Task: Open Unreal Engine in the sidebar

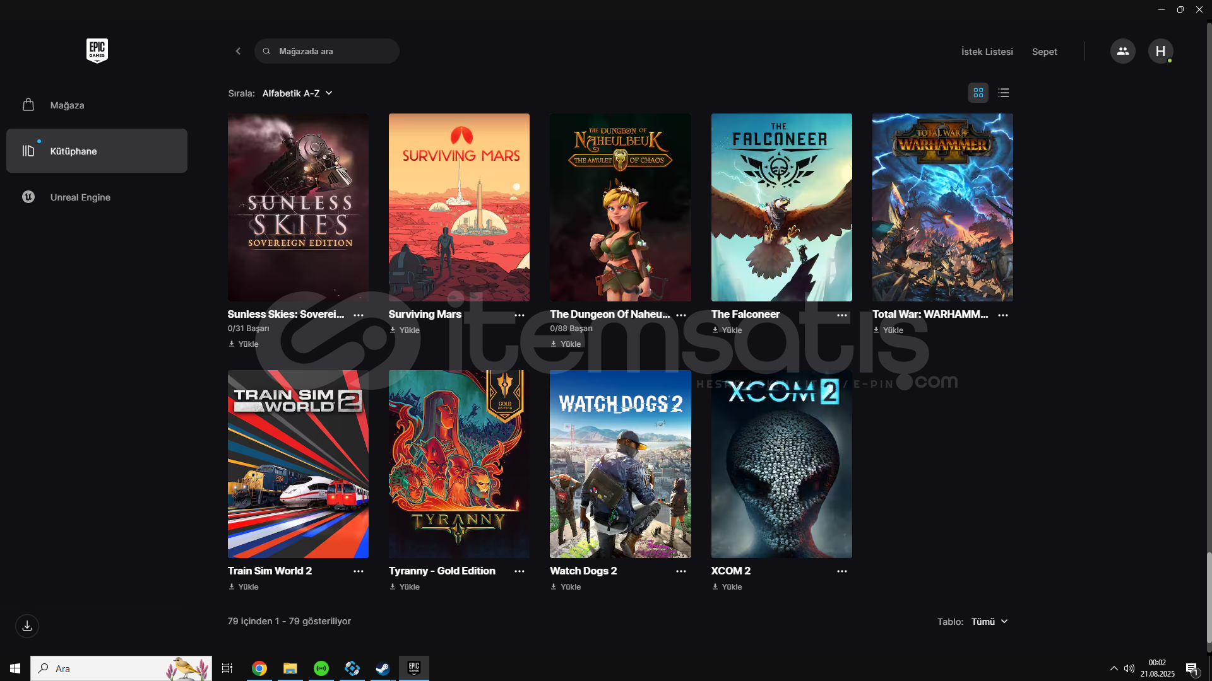Action: [x=97, y=197]
